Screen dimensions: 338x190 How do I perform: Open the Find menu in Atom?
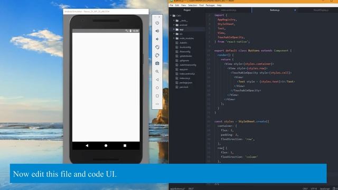tap(201, 5)
